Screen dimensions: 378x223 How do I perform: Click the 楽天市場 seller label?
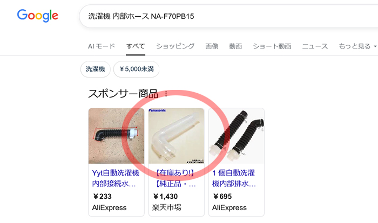click(x=166, y=207)
